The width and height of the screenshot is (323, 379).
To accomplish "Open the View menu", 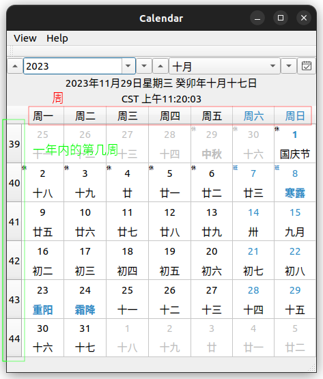I will click(25, 38).
